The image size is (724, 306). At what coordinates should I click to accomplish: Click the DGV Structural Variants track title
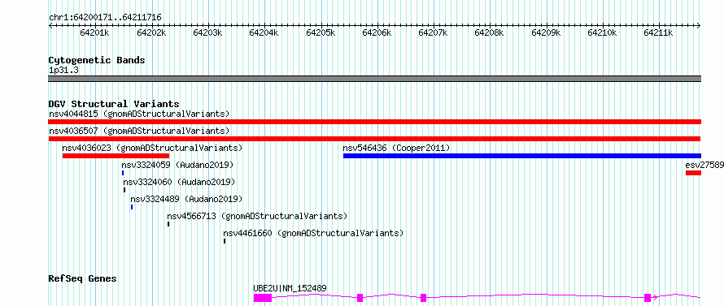114,104
